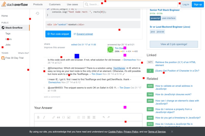
Task: Click View all 3 job openings button
Action: pyautogui.click(x=174, y=44)
